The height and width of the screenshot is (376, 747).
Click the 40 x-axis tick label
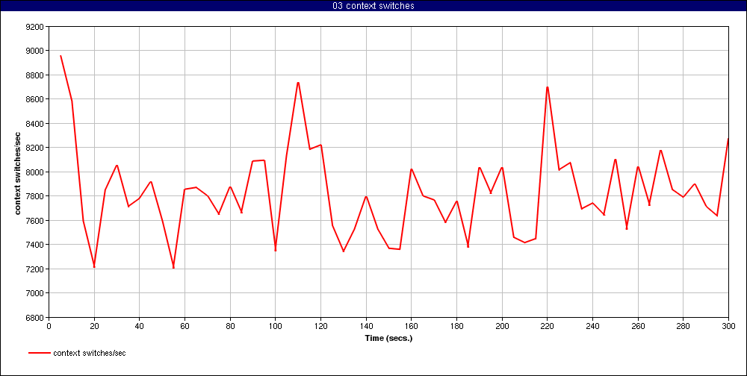click(140, 327)
